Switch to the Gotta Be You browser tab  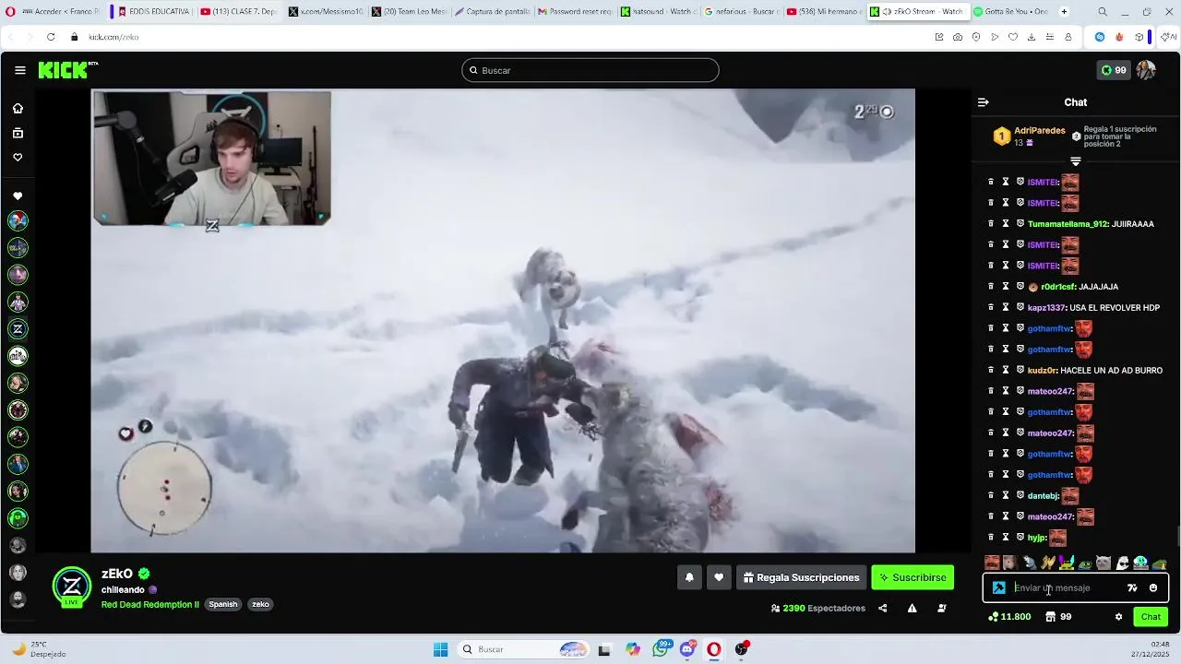pos(1010,12)
